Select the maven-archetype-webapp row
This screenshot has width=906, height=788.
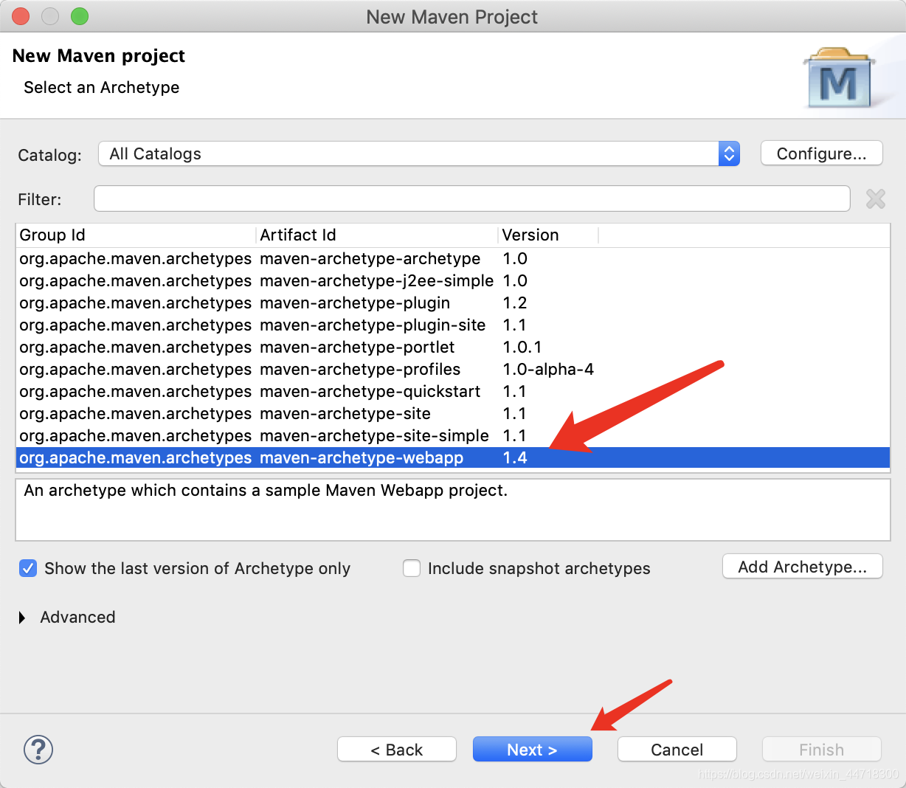453,457
